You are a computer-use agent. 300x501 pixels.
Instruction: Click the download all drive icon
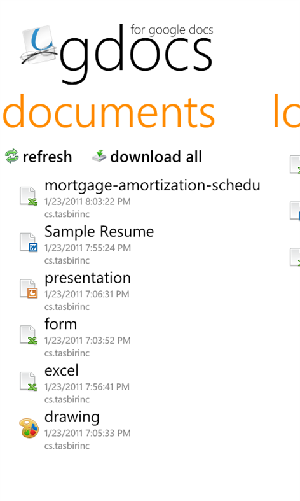[99, 155]
